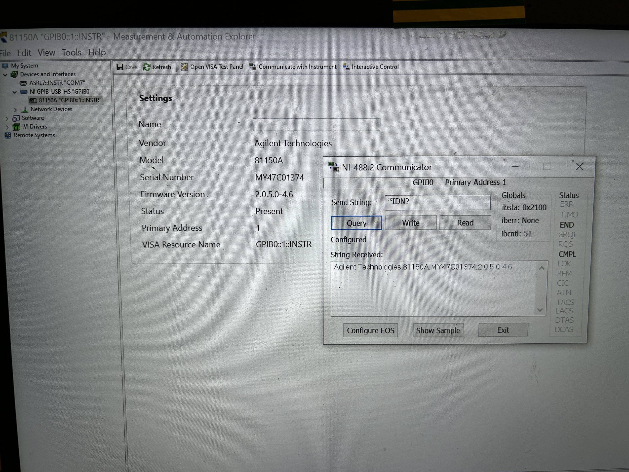
Task: Collapse Devices and Interfaces node
Action: coord(5,75)
